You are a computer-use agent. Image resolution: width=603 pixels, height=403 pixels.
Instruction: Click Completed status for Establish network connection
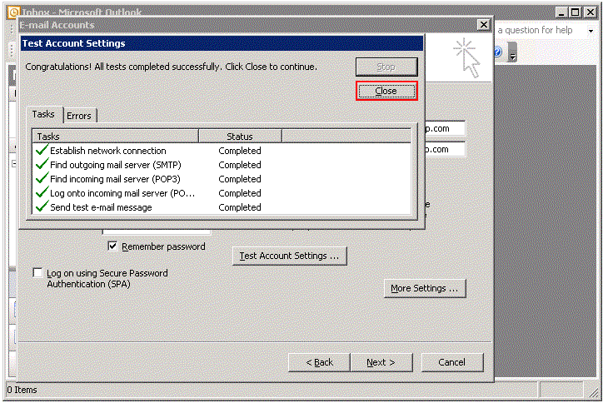tap(240, 151)
